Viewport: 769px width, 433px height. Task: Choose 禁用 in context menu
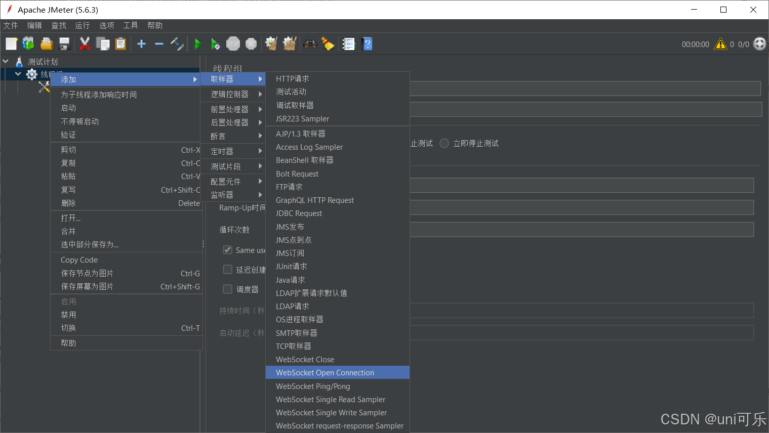tap(127, 315)
